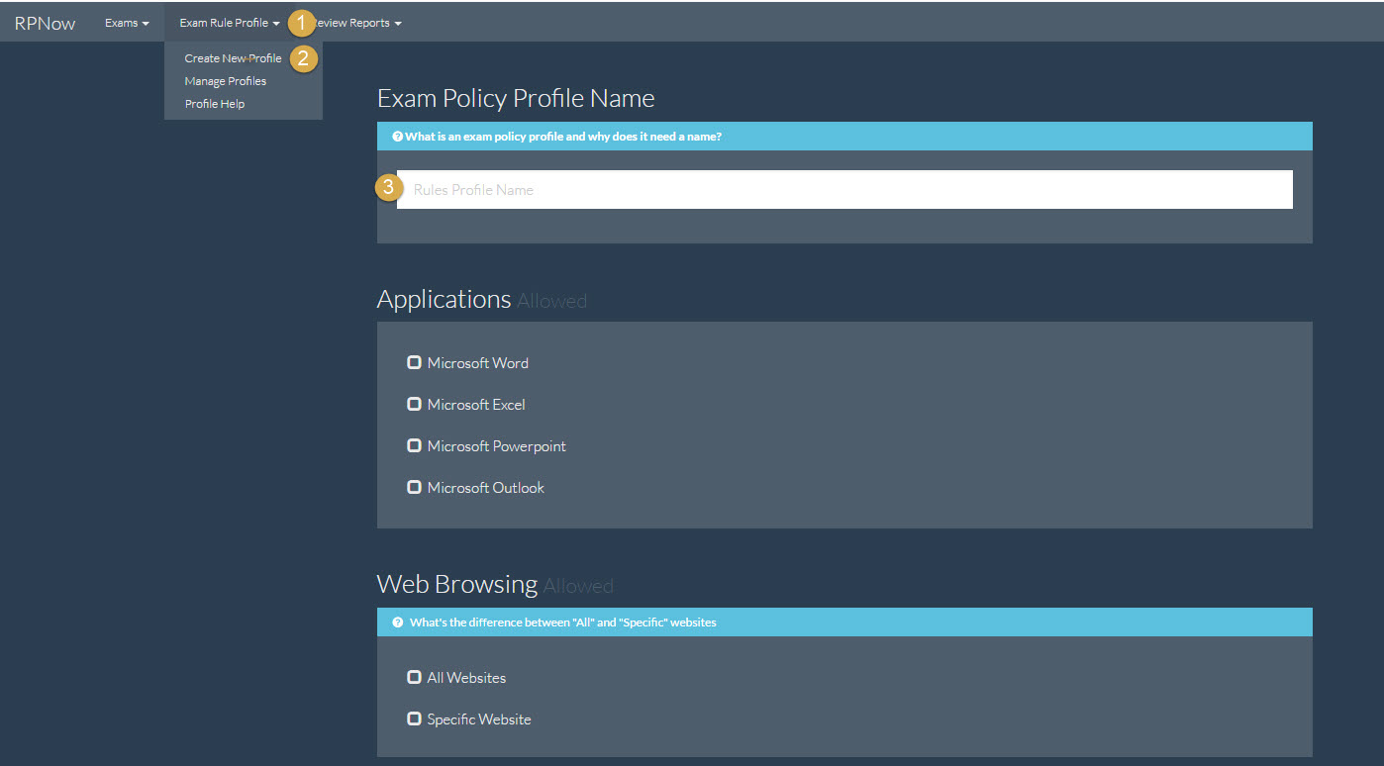Tick the Microsoft Excel checkbox
Screen dimensions: 1384x766
pos(414,404)
